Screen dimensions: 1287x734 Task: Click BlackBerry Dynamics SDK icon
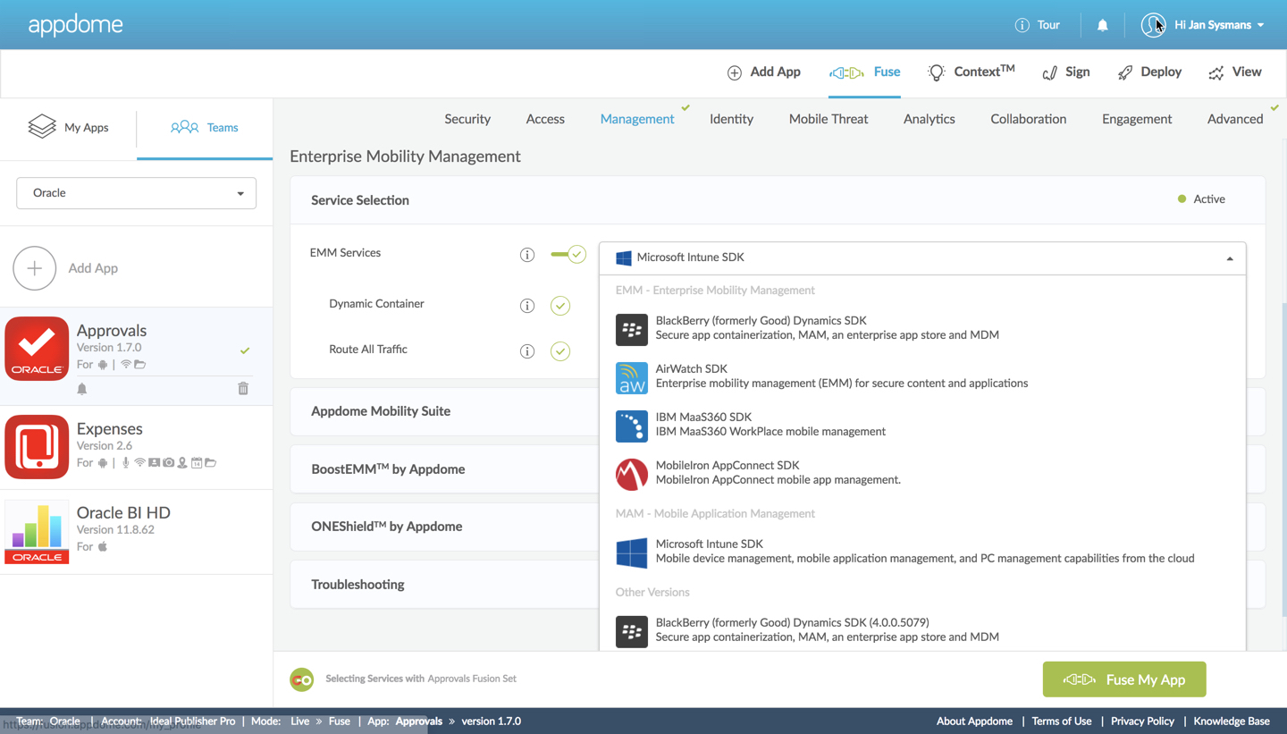point(632,329)
